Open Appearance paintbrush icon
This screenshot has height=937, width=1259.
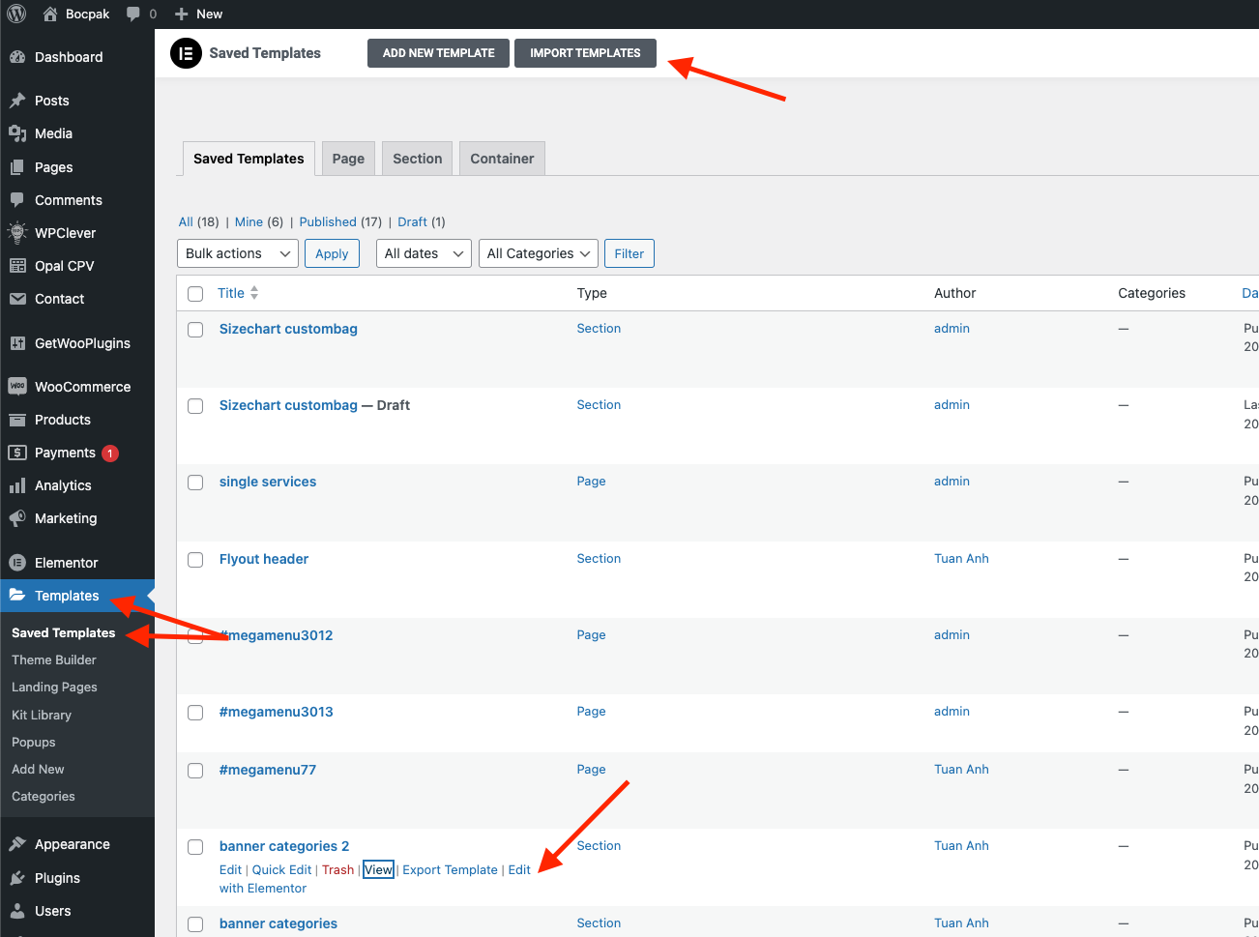17,844
